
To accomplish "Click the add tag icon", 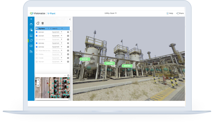I will (38, 23).
